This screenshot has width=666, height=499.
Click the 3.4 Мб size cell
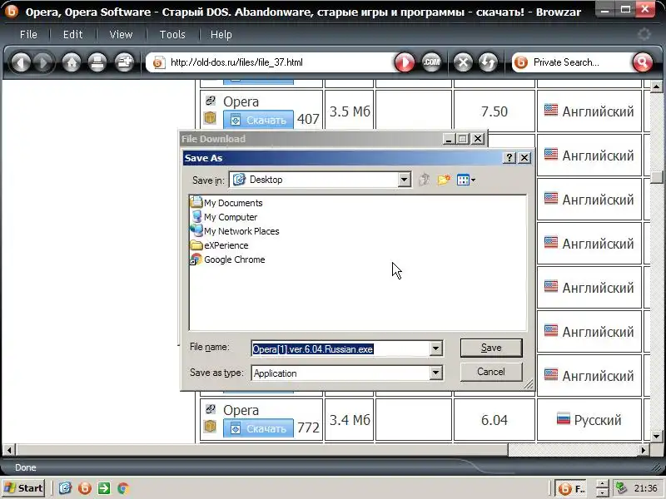tap(350, 420)
